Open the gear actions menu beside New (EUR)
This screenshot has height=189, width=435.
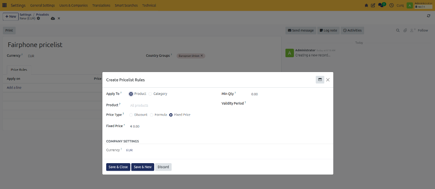[x=39, y=18]
